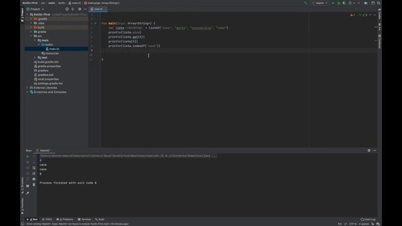Open the Problems tool window tab
The image size is (402, 226).
tap(65, 219)
